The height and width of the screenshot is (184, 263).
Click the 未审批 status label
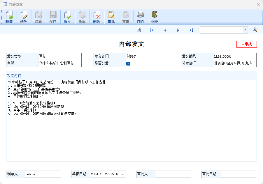(247, 44)
